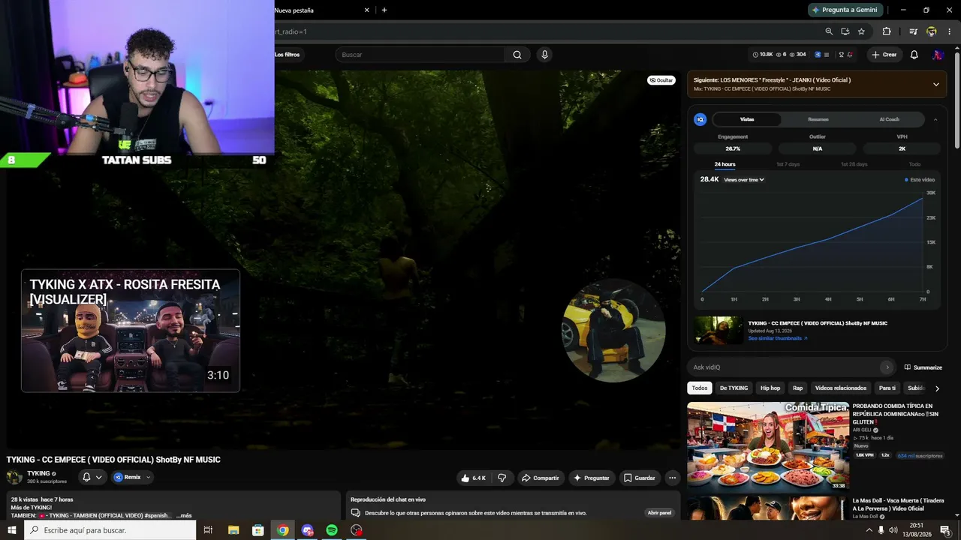961x540 pixels.
Task: Open Chrome from the Windows taskbar
Action: [x=282, y=530]
